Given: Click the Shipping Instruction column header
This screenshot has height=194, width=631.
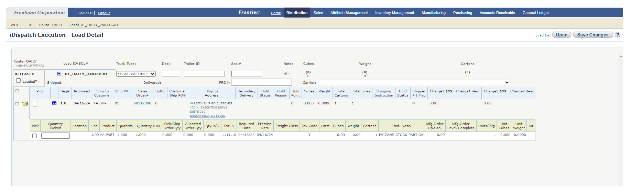Looking at the screenshot, I should 383,93.
